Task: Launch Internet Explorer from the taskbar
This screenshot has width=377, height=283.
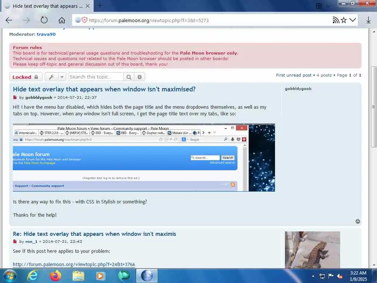Action: pyautogui.click(x=33, y=276)
